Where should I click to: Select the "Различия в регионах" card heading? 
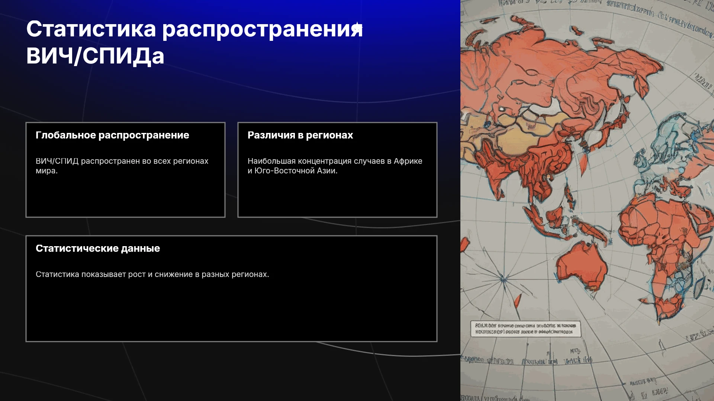point(300,135)
